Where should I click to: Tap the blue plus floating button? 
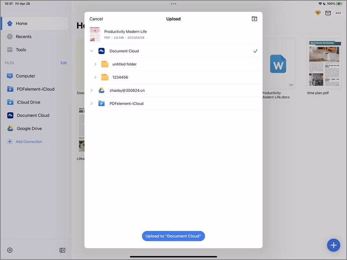(334, 245)
